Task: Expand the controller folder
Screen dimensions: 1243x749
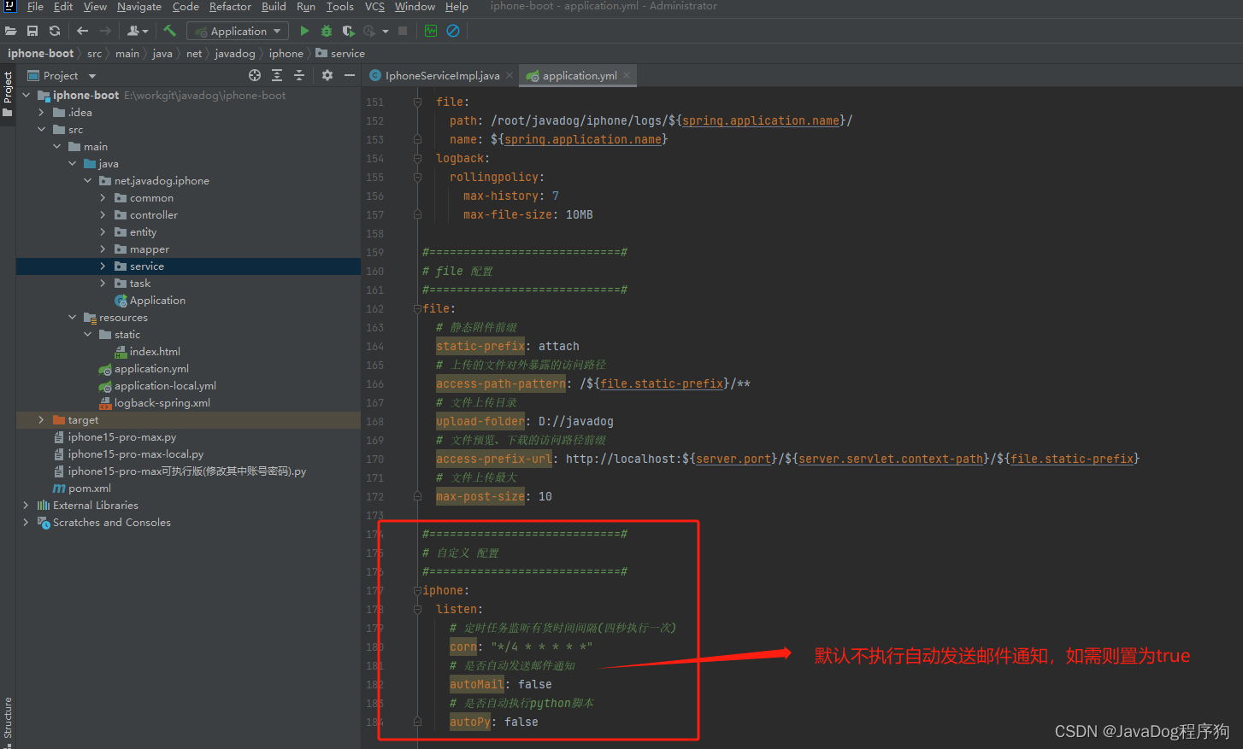Action: point(103,214)
